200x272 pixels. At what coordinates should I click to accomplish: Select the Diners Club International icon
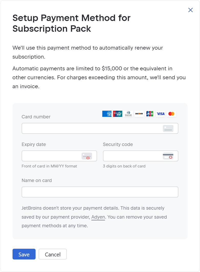pyautogui.click(x=128, y=114)
